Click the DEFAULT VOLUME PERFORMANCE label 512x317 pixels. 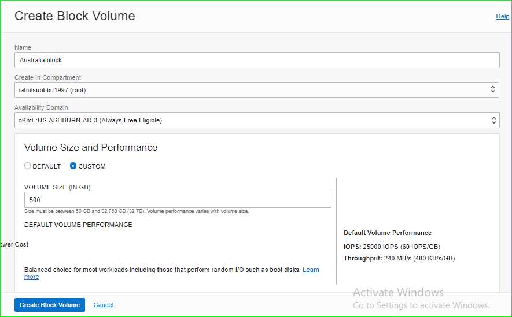click(x=78, y=225)
